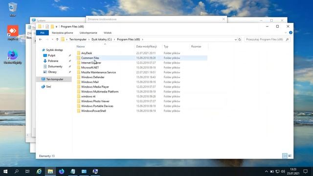Select Szybki dostęp in navigation pane
This screenshot has width=313, height=176.
[52, 50]
